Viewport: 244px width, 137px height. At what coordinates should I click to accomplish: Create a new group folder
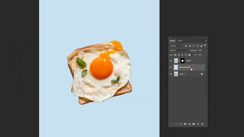tap(194, 124)
